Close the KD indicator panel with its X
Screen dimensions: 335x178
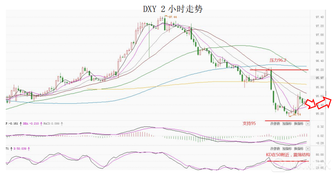(308, 149)
